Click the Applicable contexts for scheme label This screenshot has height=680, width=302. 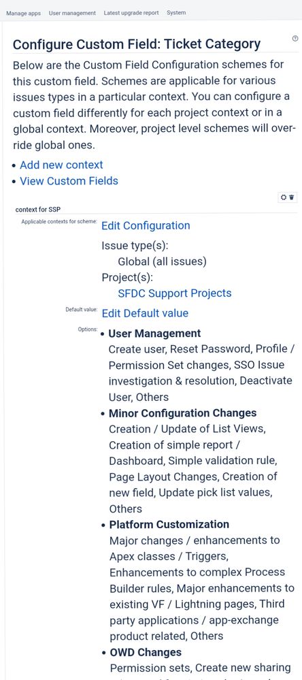59,222
